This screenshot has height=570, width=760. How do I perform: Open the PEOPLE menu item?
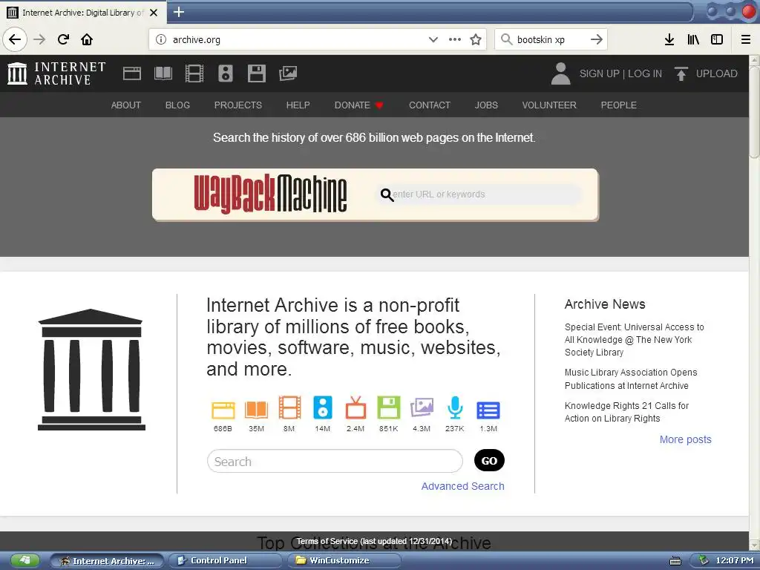[618, 105]
